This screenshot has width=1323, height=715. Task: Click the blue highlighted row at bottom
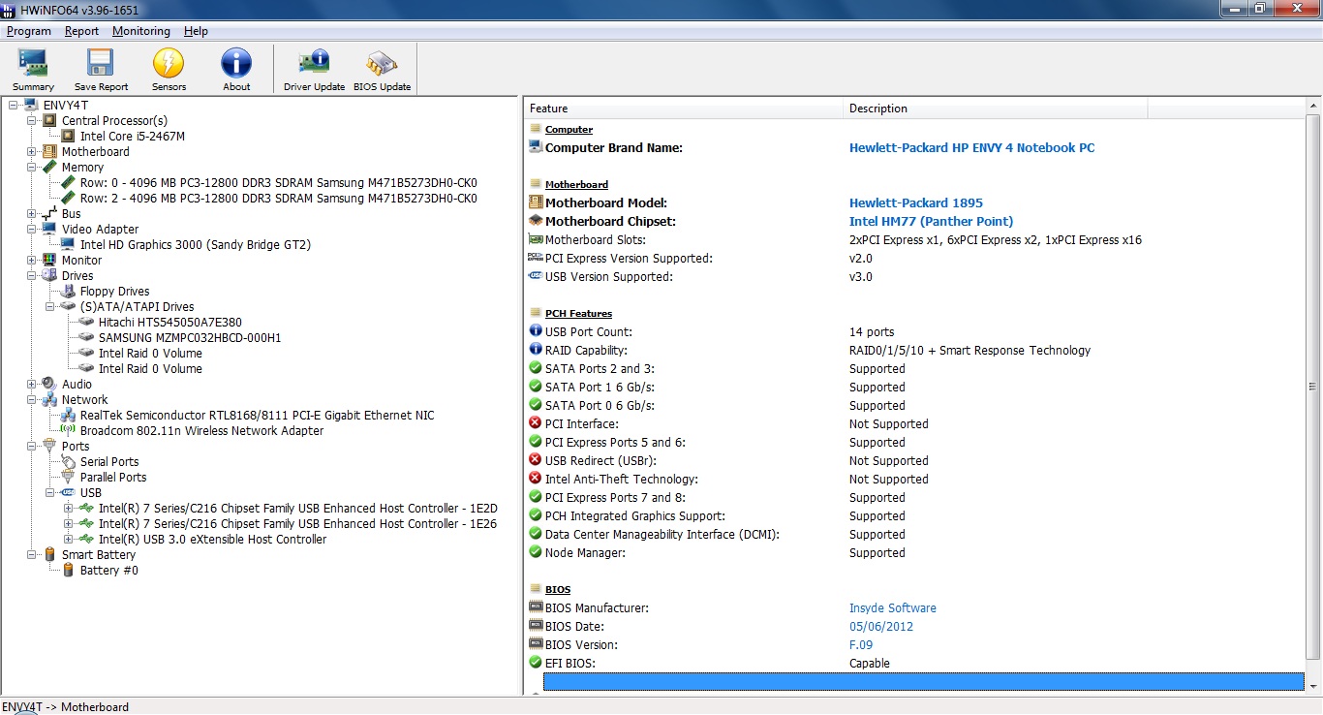pos(924,682)
